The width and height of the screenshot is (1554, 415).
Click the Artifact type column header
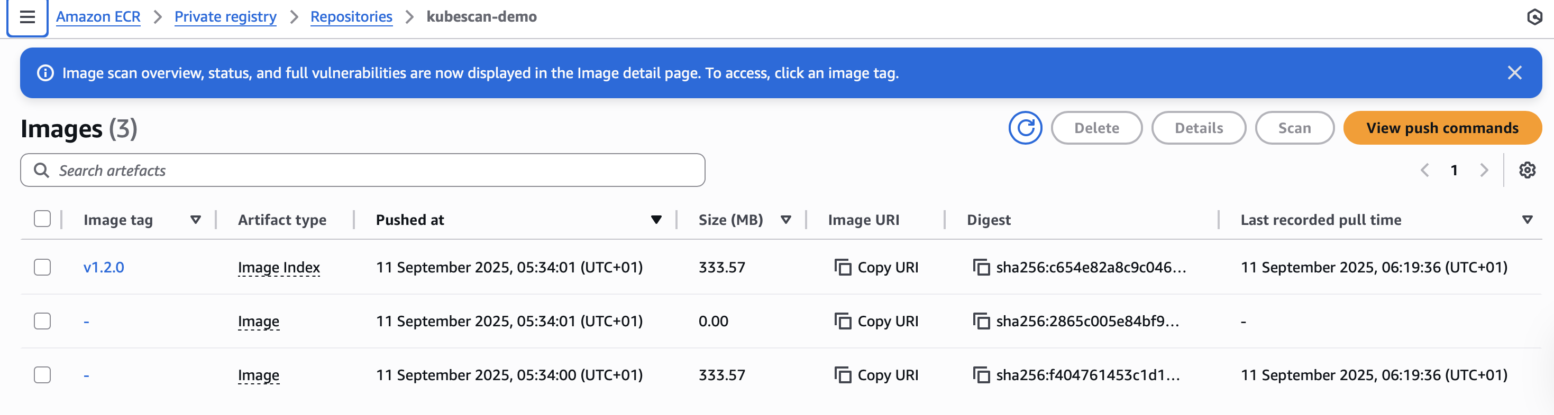tap(282, 220)
